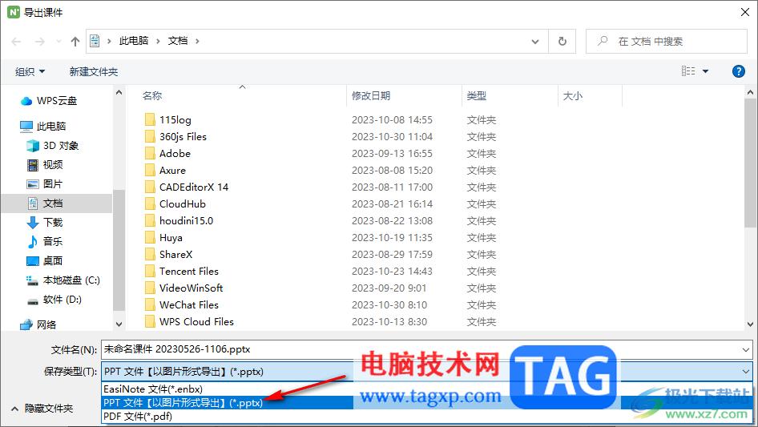Select the CADEditorX 14 folder icon
Screen dimensions: 758x427
[151, 187]
